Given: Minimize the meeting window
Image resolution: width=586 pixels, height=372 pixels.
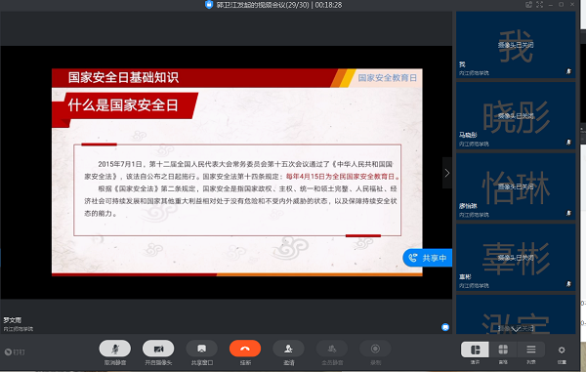Looking at the screenshot, I should pyautogui.click(x=551, y=5).
